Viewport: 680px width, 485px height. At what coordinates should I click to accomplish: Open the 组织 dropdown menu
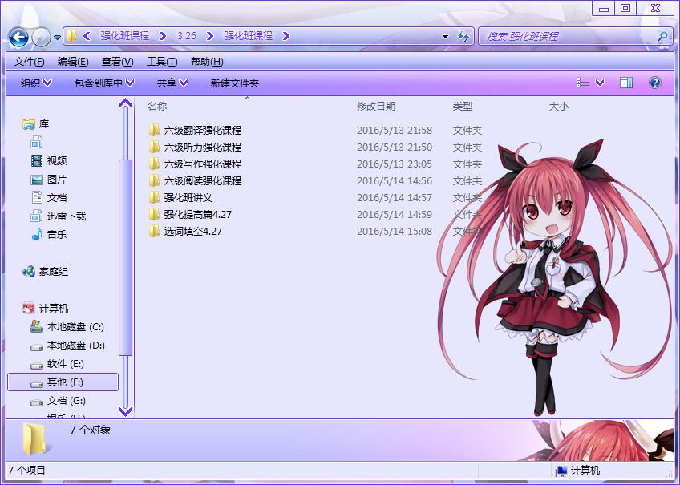(x=35, y=83)
